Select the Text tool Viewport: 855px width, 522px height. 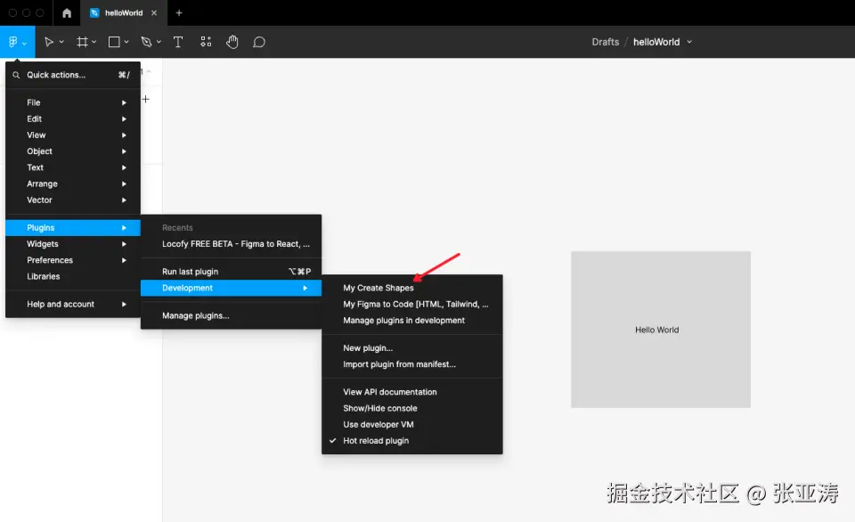point(178,42)
